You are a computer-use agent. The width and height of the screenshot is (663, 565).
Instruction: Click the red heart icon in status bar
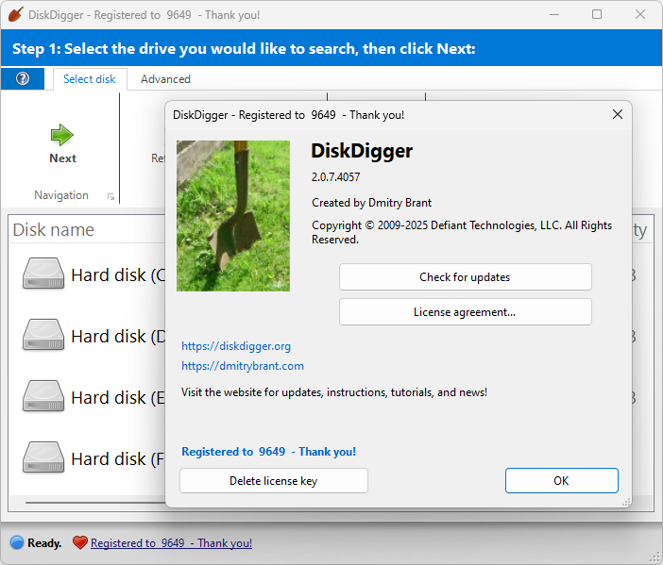tap(80, 542)
